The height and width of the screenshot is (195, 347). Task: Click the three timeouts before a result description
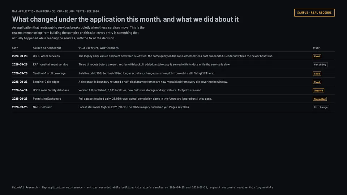154,65
